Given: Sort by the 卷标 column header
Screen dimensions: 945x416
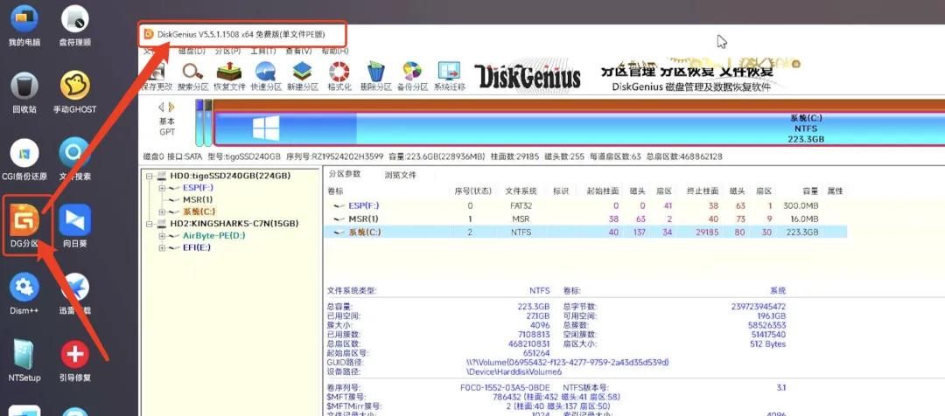Looking at the screenshot, I should pos(335,191).
